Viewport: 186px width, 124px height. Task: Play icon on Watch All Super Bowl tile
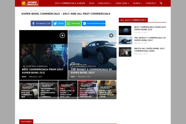[x=34, y=85]
